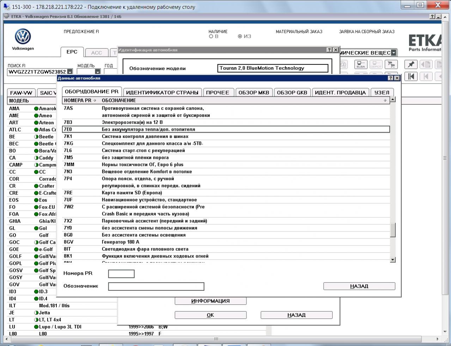Click ЗАЯВКА НА СБОРНЫЙ ЗАКАЗ label
451x346 pixels.
tap(367, 32)
